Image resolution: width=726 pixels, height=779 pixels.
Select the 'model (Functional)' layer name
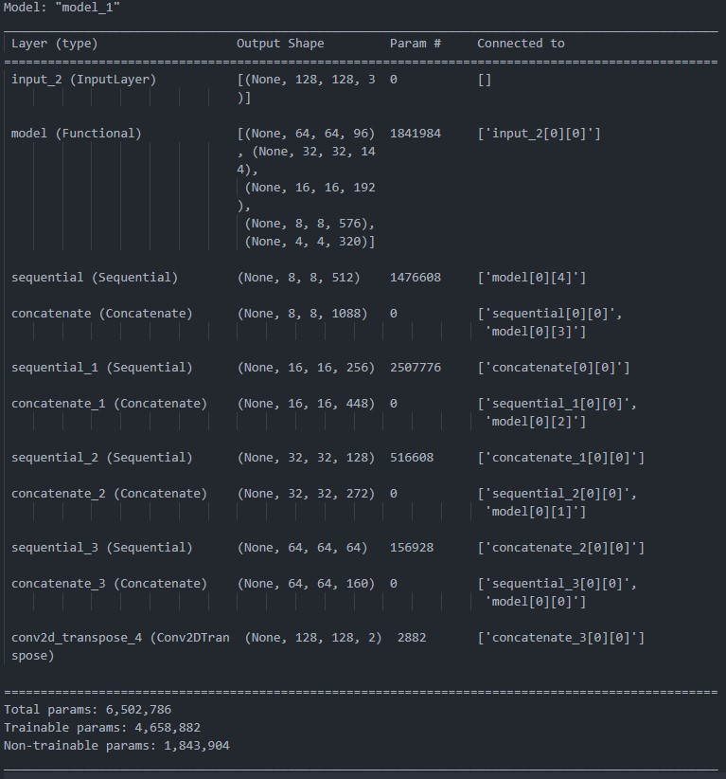click(77, 134)
